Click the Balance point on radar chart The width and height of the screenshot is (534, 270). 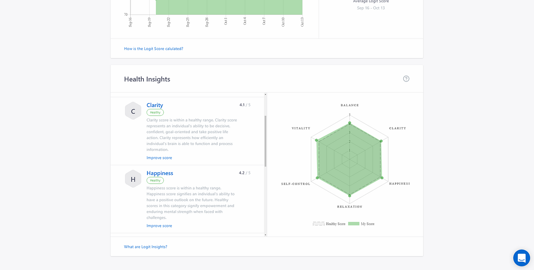(350, 123)
